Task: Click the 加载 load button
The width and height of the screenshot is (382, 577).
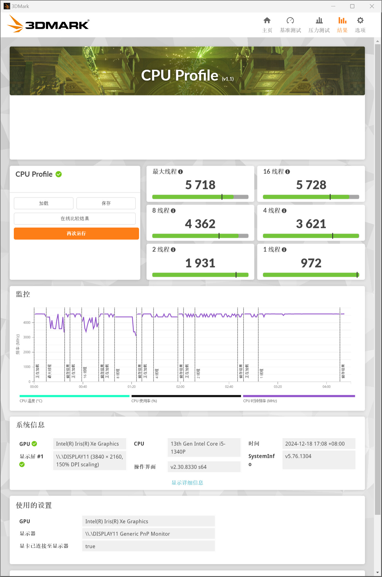Action: coord(44,203)
